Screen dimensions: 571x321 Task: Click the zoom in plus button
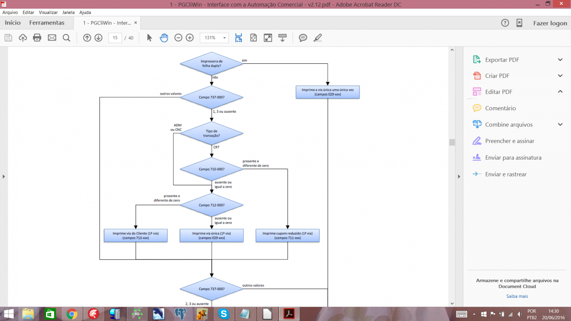(190, 38)
